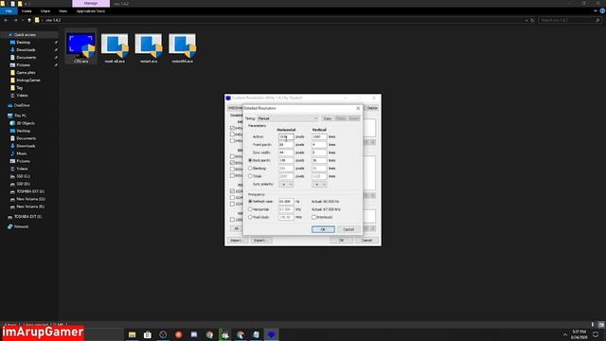This screenshot has height=341, width=606.
Task: Select the reset-all.exe file icon
Action: [115, 47]
